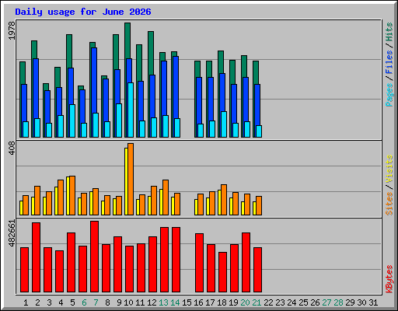The height and width of the screenshot is (311, 398).
Task: Click the green day 13 label
Action: (x=163, y=302)
